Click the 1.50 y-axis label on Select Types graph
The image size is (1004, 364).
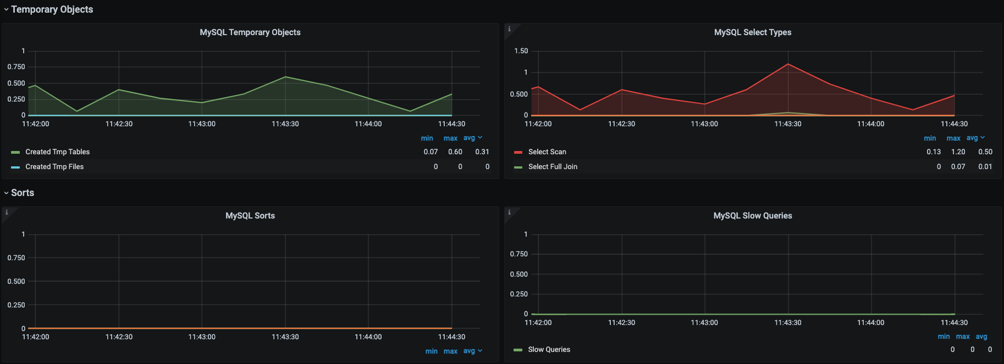(x=521, y=51)
